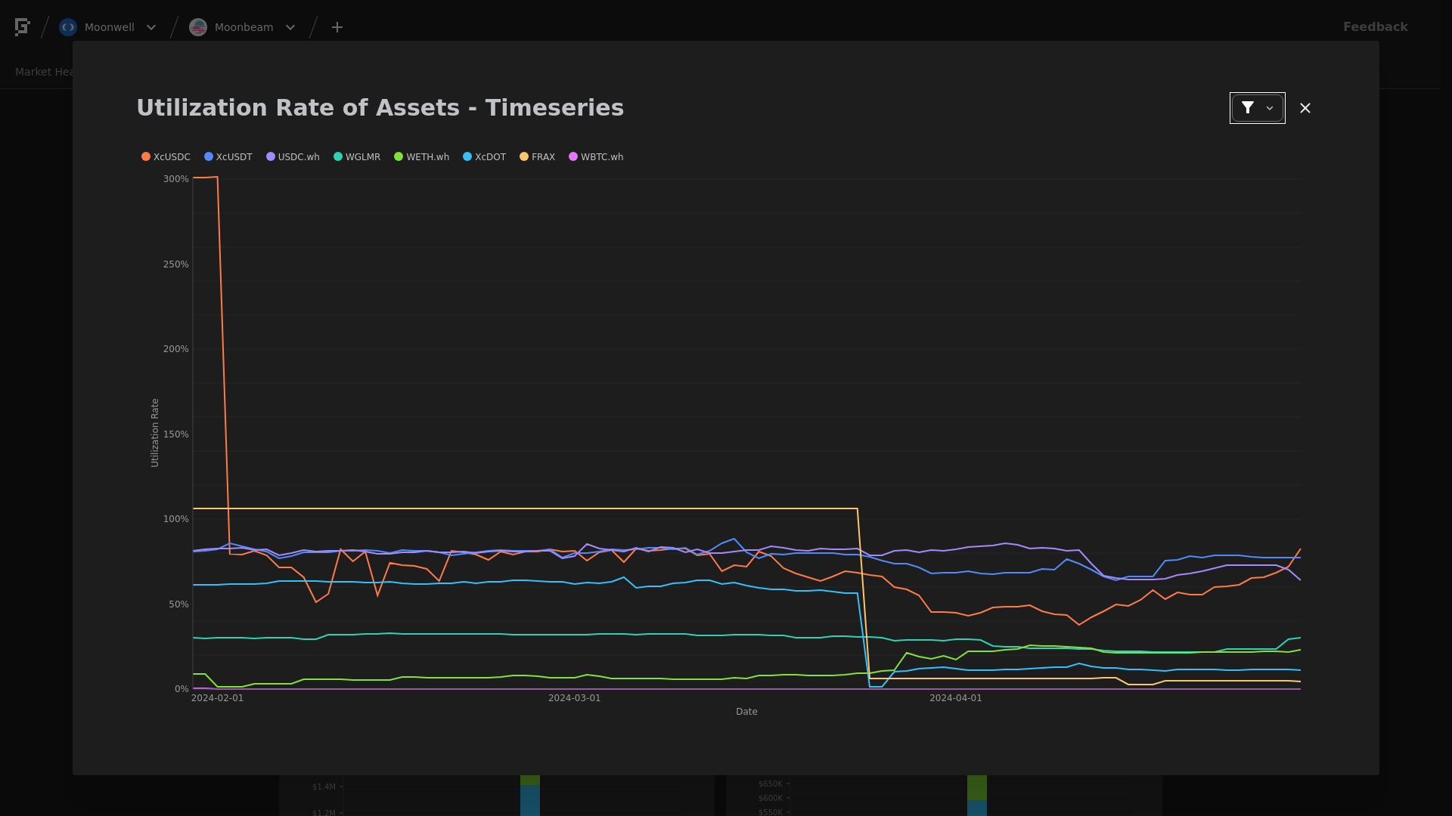Hide the USDC.wh series
The height and width of the screenshot is (816, 1452).
pos(293,157)
